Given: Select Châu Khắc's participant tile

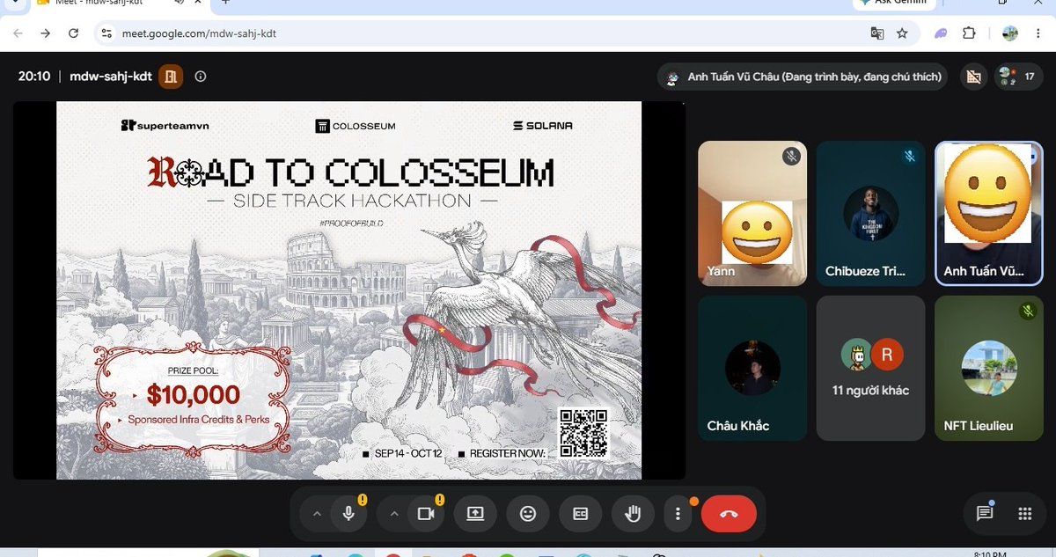Looking at the screenshot, I should 752,368.
